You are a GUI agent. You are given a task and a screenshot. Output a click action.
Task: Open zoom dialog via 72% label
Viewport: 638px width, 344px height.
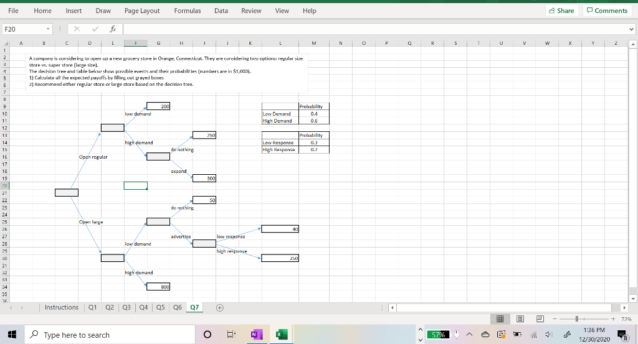click(x=627, y=319)
